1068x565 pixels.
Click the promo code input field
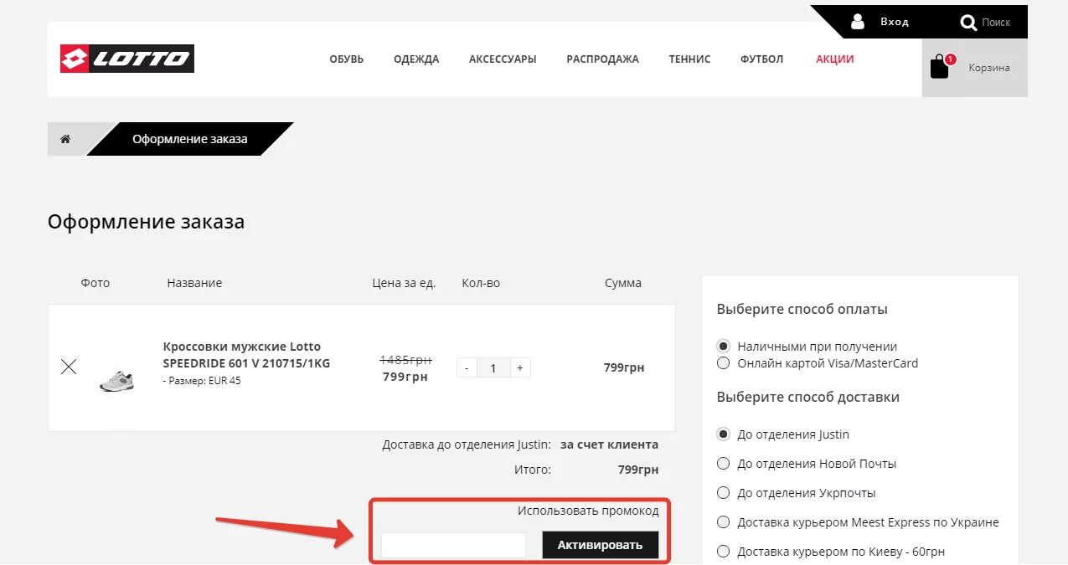tap(453, 545)
